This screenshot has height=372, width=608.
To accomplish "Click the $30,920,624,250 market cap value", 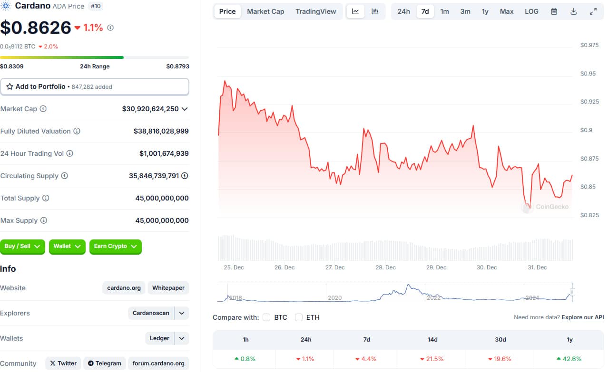I will (x=150, y=109).
